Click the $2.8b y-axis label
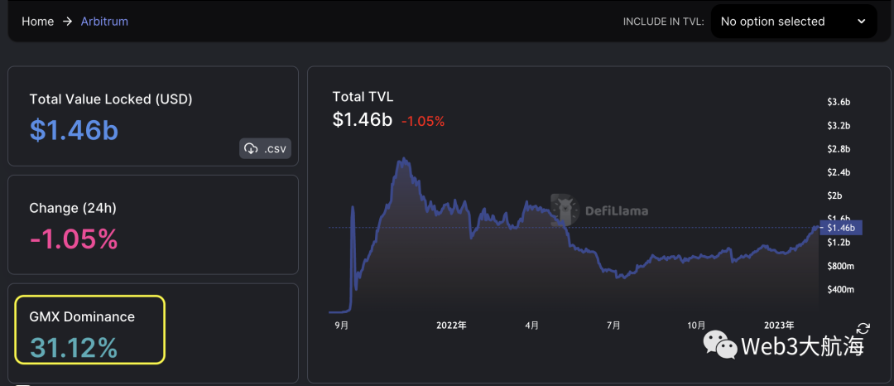894x386 pixels. coord(839,149)
